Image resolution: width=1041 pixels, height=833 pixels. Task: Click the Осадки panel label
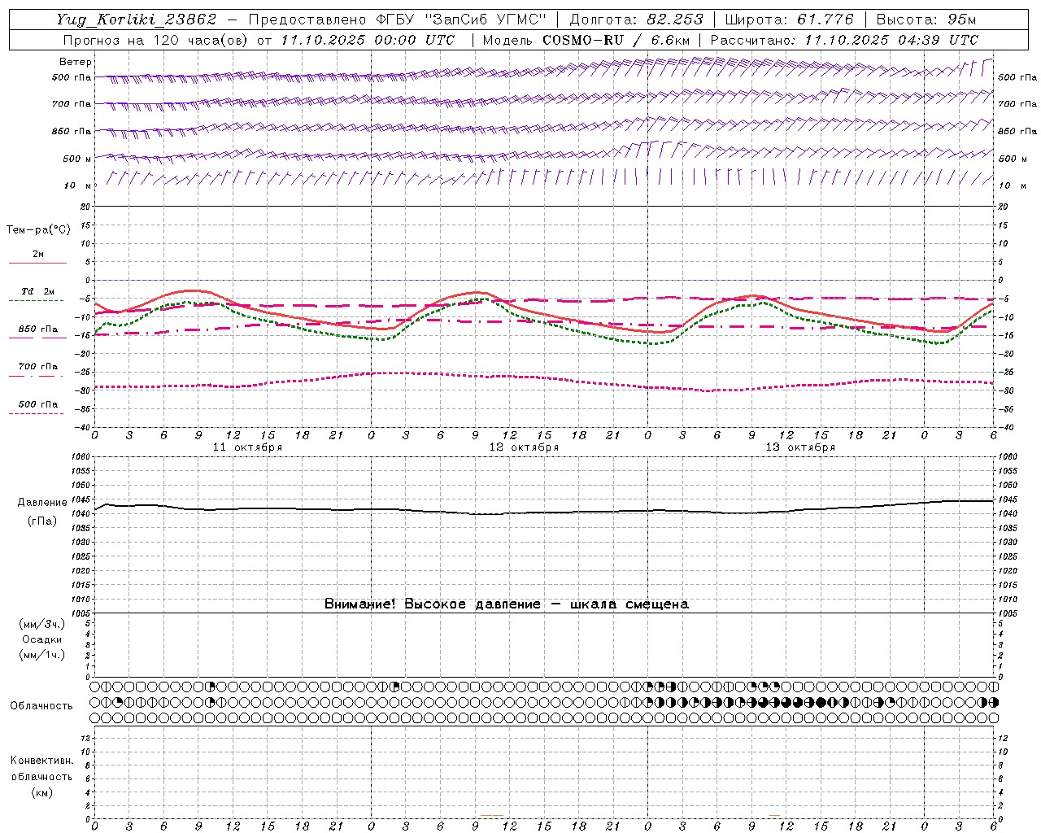click(42, 639)
